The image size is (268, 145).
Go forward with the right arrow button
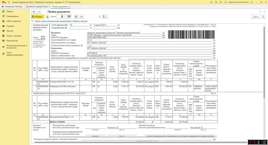pos(39,12)
